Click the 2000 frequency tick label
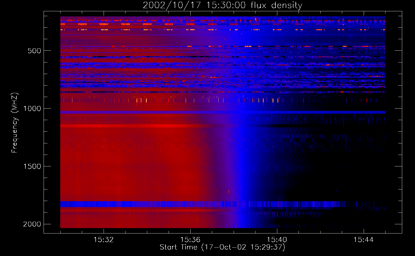This screenshot has width=415, height=256. click(x=32, y=224)
